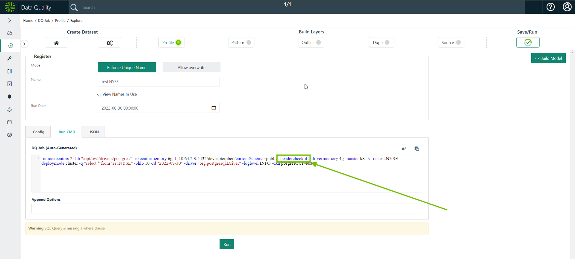Click the unlock icon above the command editor

(x=403, y=149)
